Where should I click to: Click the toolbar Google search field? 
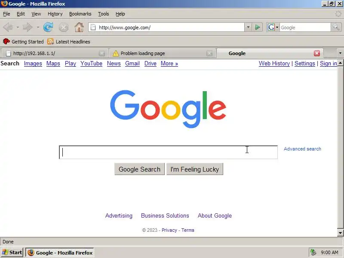tap(305, 28)
